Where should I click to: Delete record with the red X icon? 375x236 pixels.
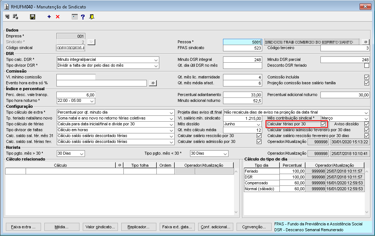(x=57, y=17)
